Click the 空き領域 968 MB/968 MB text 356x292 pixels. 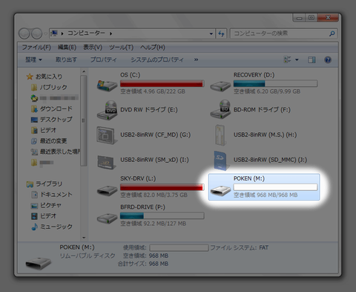[266, 195]
